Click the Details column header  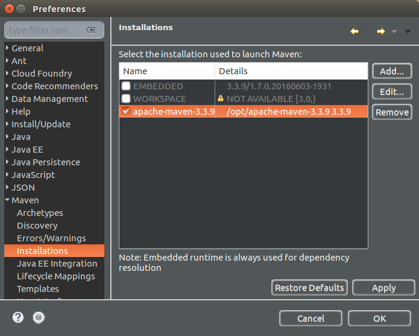291,71
